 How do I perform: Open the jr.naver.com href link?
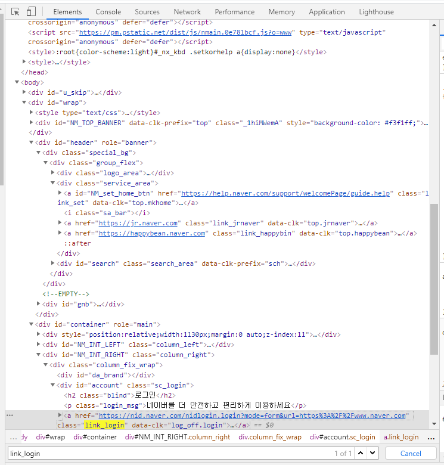(138, 224)
